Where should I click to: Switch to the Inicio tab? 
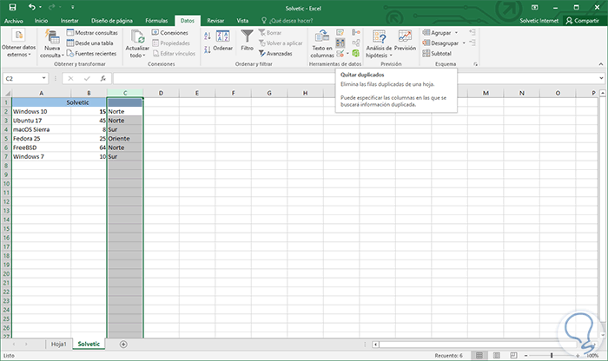click(x=41, y=21)
